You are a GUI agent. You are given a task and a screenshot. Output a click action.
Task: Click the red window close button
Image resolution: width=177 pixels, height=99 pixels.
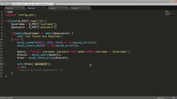[176, 1]
